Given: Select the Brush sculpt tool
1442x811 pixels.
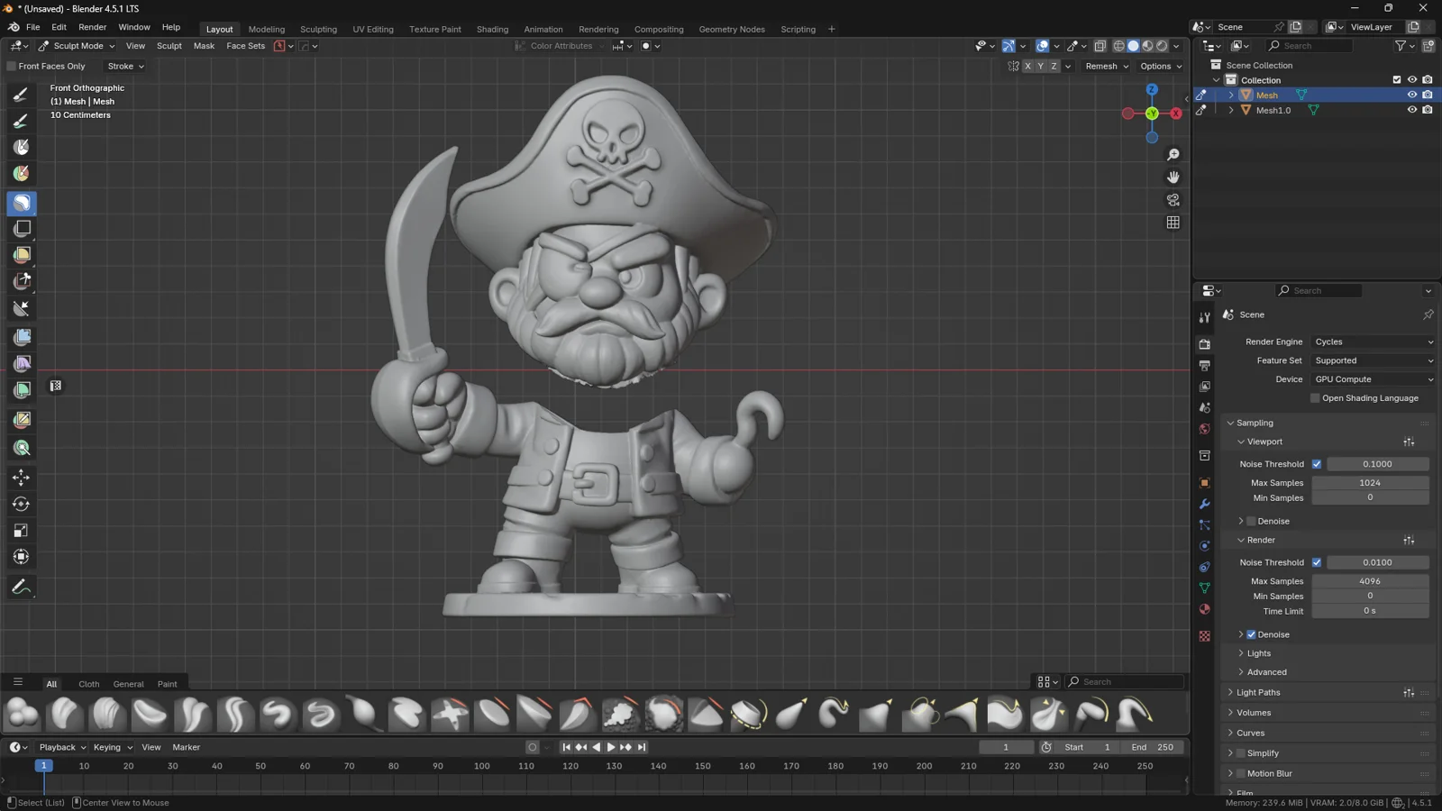Looking at the screenshot, I should point(22,95).
